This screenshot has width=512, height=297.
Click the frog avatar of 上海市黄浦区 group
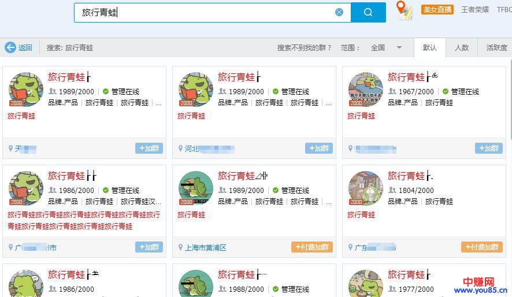point(196,188)
